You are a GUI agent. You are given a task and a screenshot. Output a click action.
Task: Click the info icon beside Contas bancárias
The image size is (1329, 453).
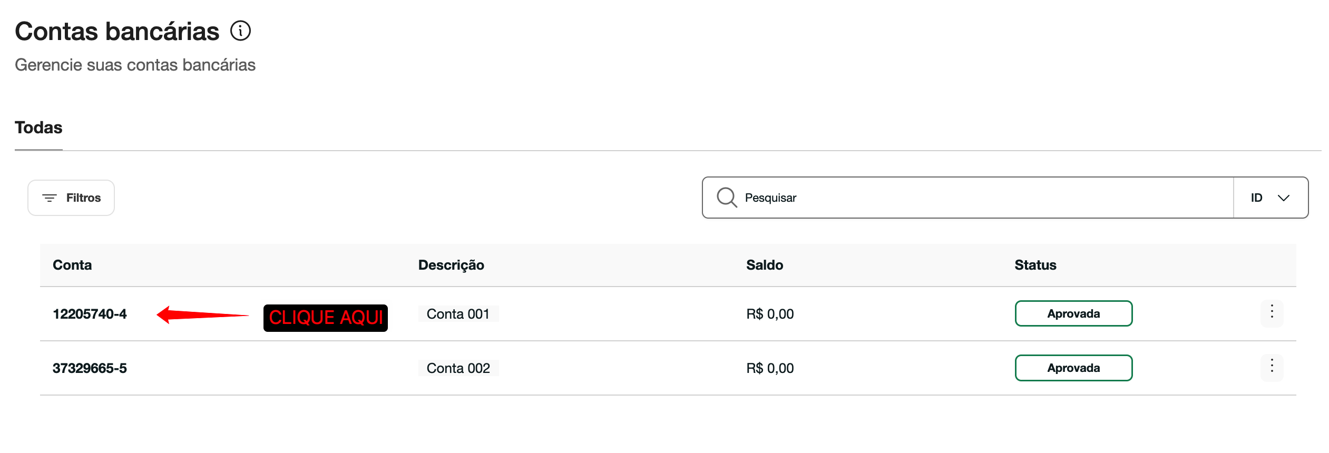(x=240, y=31)
